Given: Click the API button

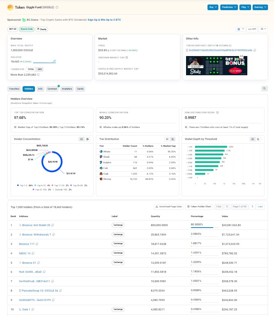Looking at the screenshot, I should pyautogui.click(x=252, y=29).
